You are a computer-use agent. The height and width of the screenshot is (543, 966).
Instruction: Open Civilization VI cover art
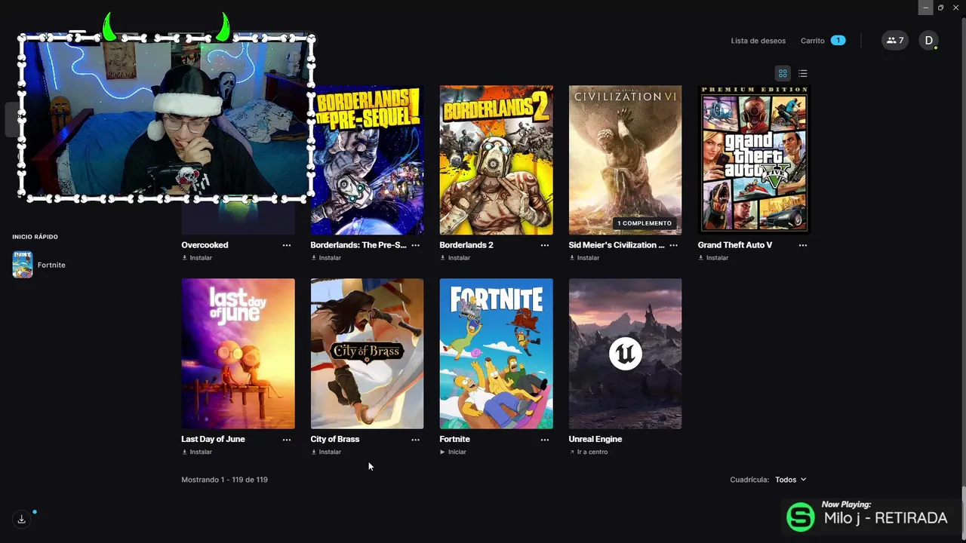click(625, 160)
